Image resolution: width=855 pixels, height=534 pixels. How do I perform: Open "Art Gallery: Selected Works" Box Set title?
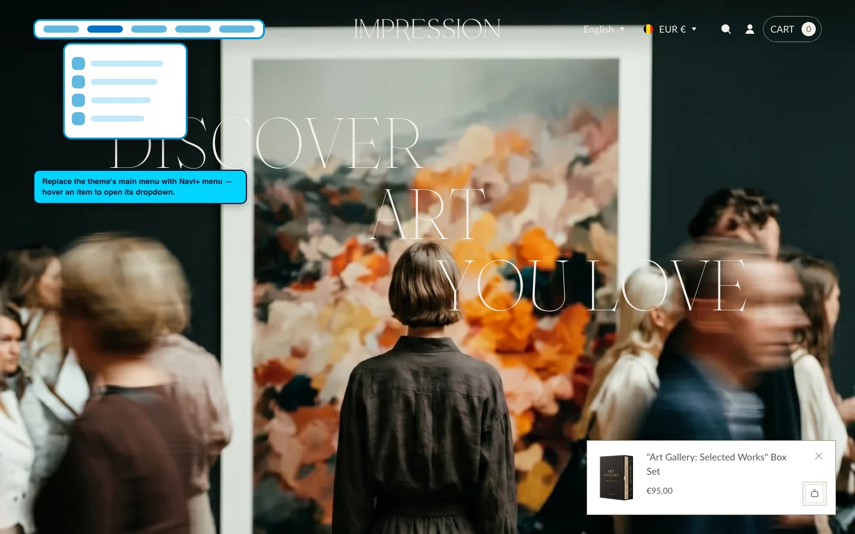pos(716,464)
